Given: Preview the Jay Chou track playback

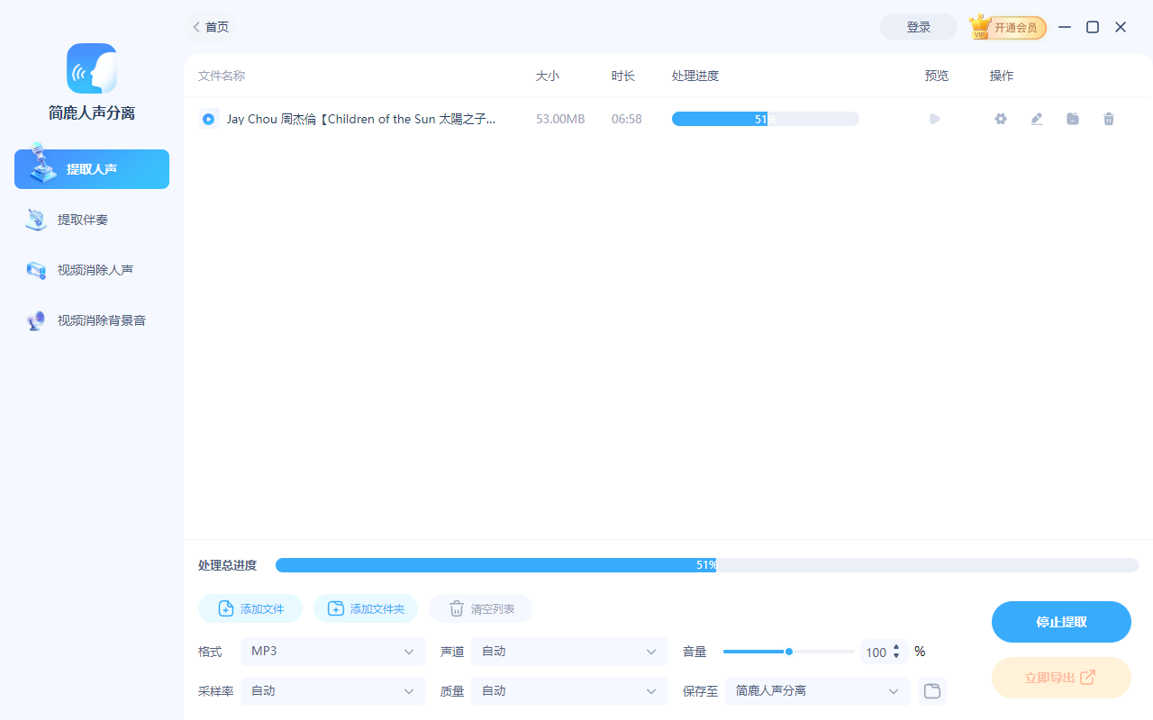Looking at the screenshot, I should coord(934,118).
